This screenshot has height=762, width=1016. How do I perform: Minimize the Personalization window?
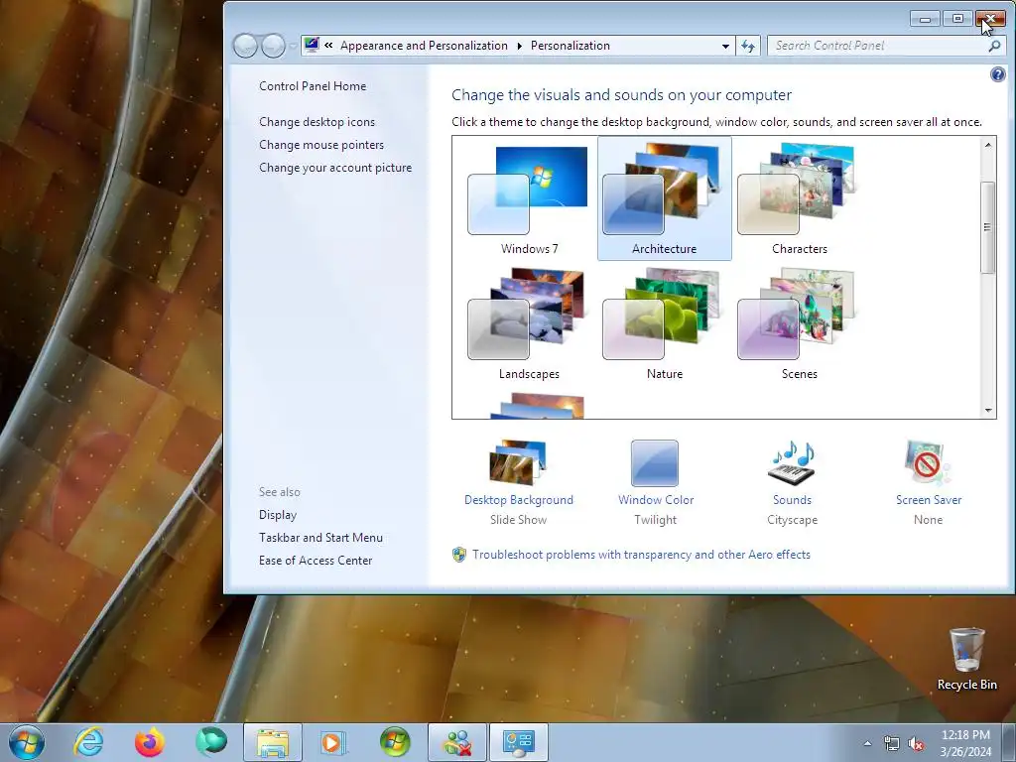pos(925,19)
